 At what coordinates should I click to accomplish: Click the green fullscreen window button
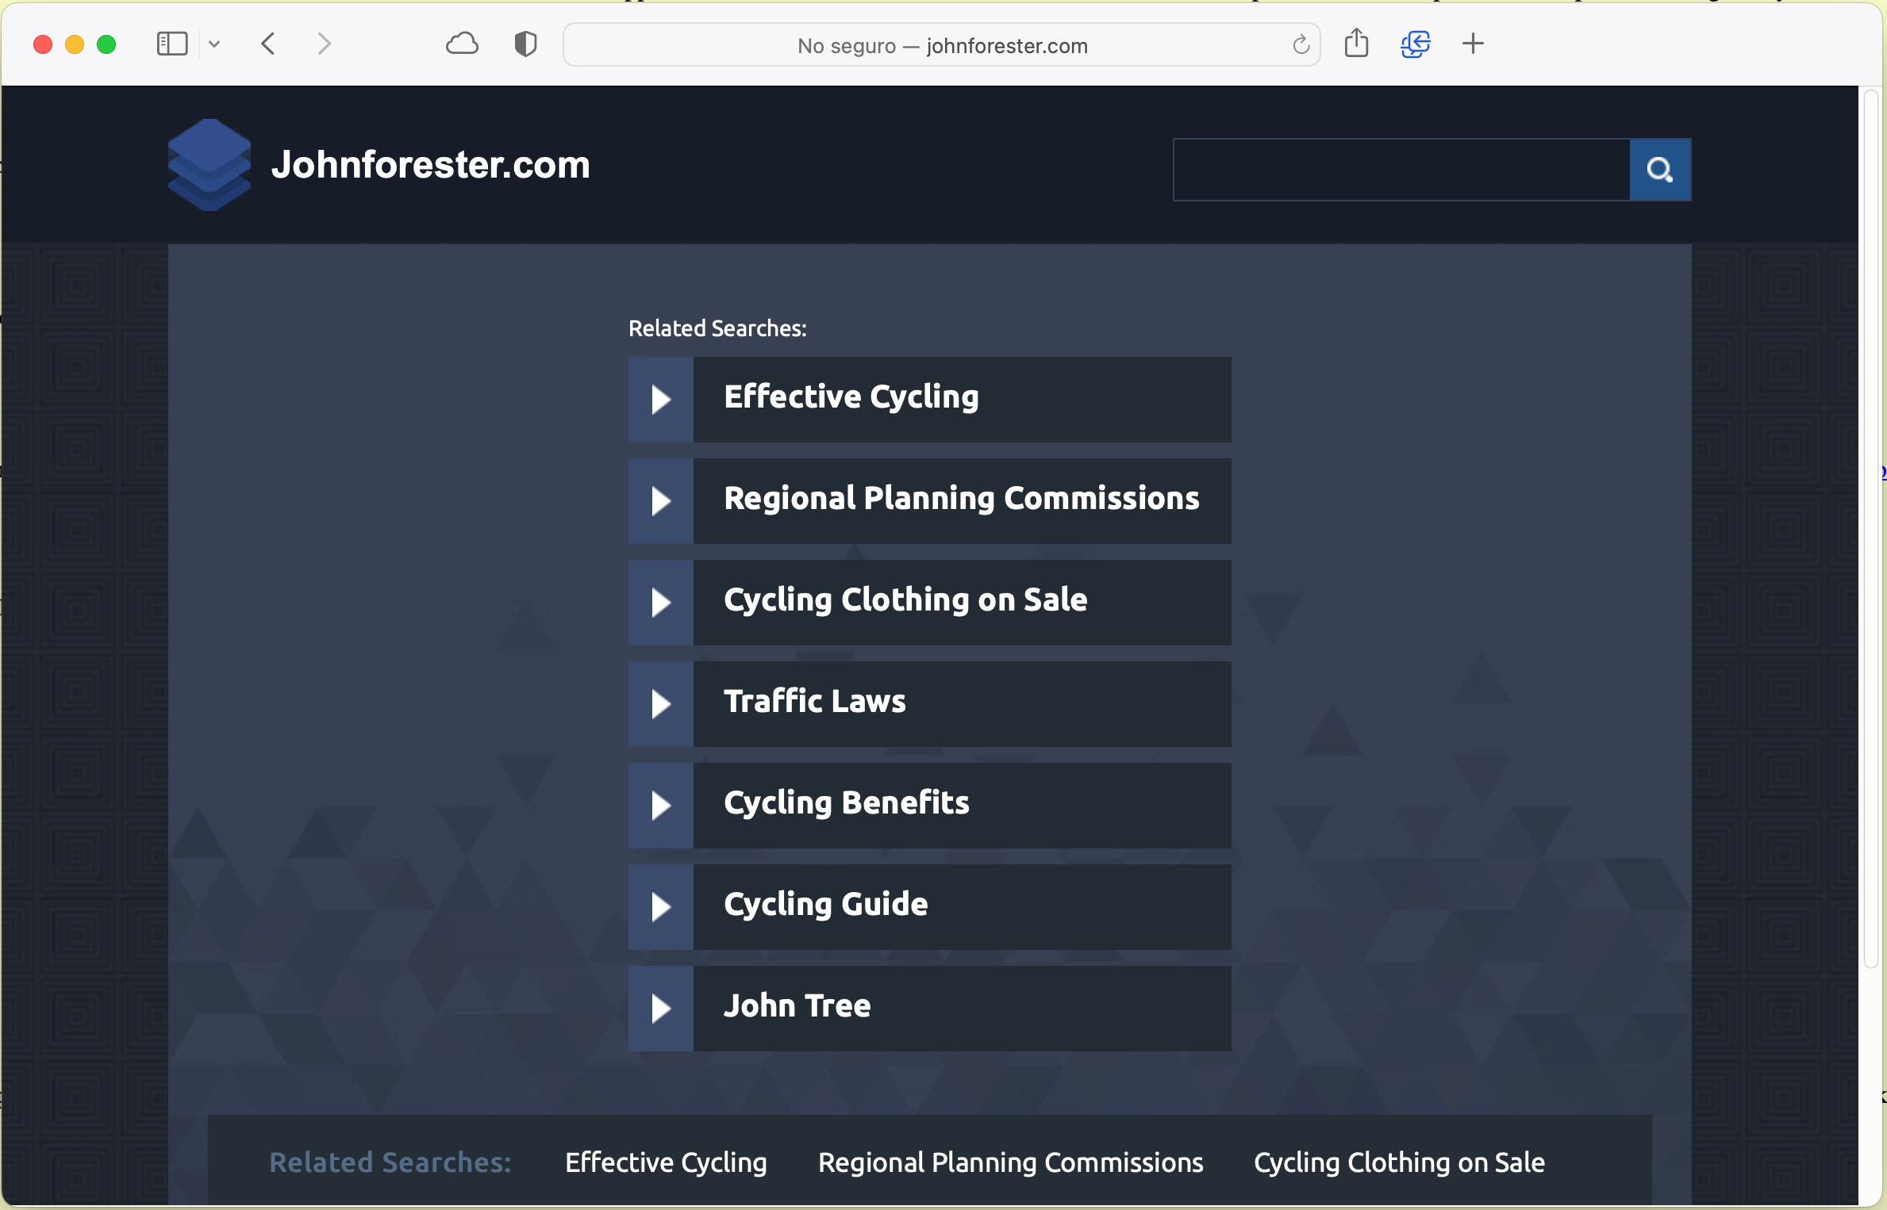(106, 44)
